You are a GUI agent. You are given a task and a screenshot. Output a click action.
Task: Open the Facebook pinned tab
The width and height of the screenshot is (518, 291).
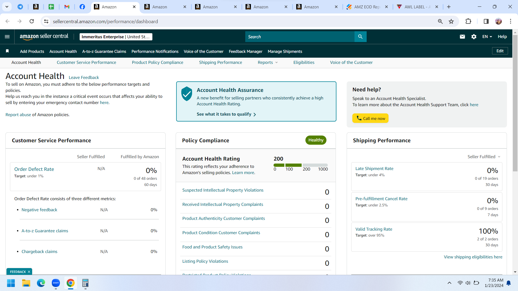click(x=82, y=7)
